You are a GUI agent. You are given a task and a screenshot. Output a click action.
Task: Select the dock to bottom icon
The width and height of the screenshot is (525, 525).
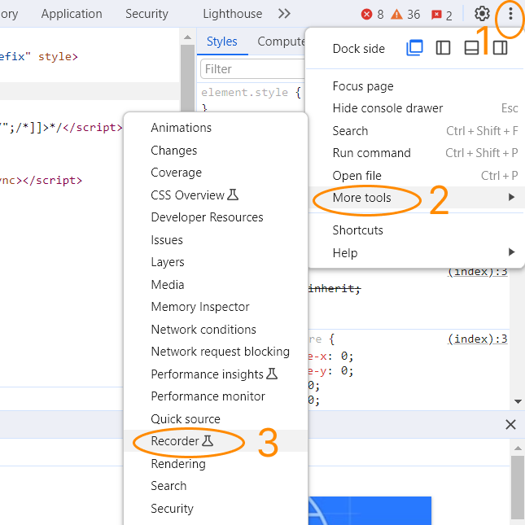[471, 48]
